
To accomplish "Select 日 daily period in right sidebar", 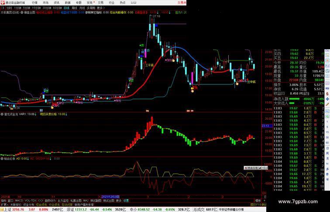I will click(327, 148).
